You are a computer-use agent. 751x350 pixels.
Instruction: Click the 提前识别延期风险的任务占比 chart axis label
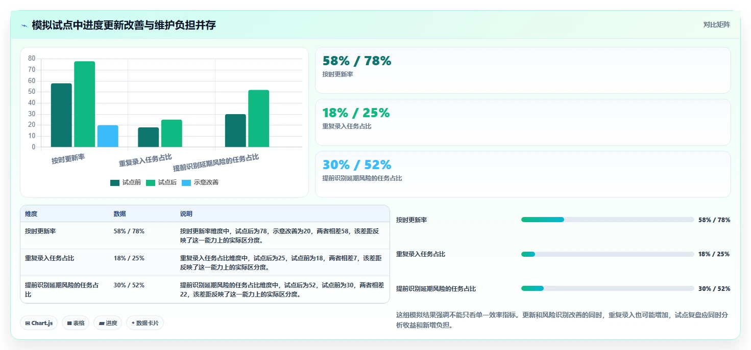pyautogui.click(x=216, y=163)
